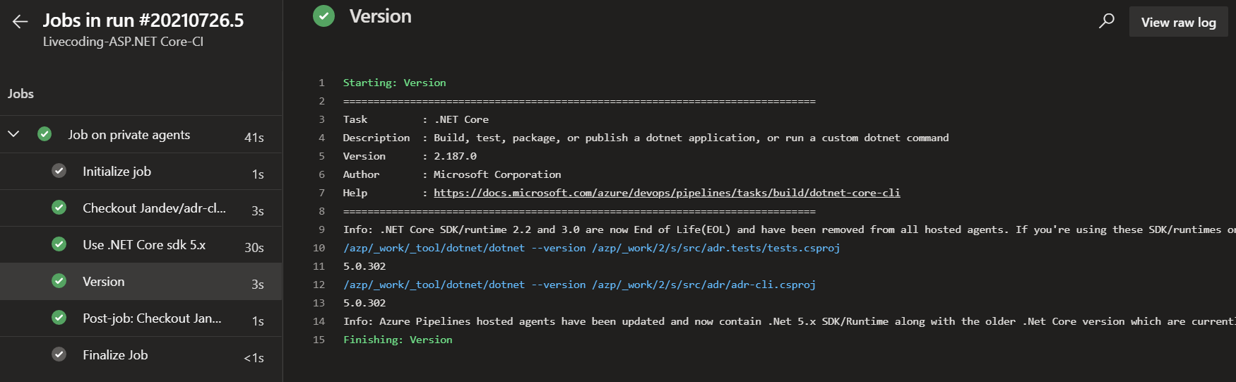Click large green success icon beside Version heading
1236x382 pixels.
(x=324, y=16)
